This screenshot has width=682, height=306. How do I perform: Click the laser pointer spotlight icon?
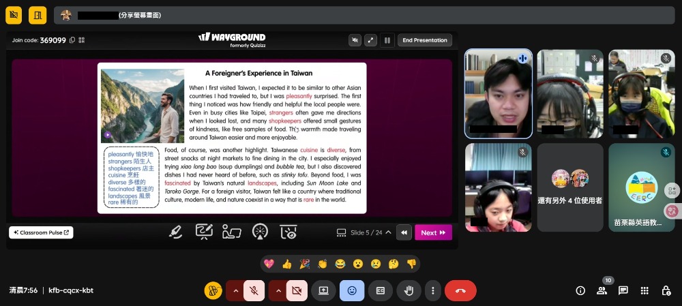tap(260, 232)
